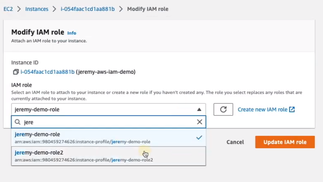Copy the instance ID with copy icon

coord(16,72)
